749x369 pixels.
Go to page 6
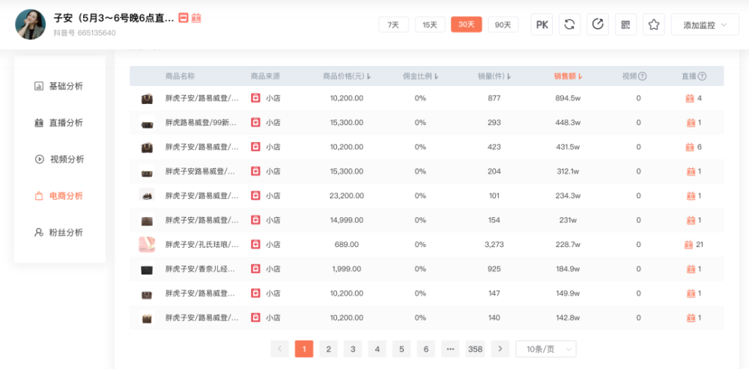tap(426, 349)
